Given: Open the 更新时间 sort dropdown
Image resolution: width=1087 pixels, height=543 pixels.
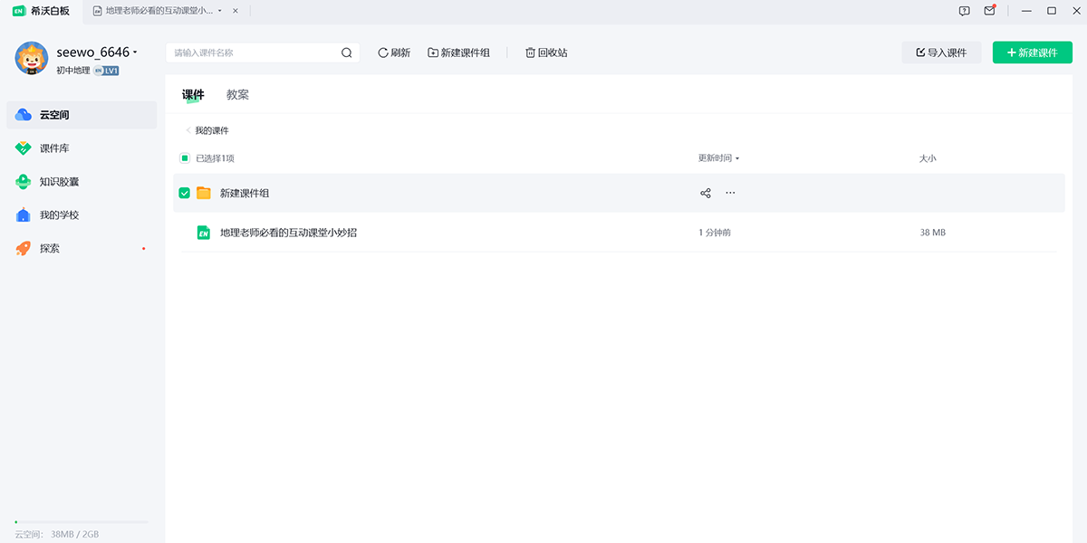Looking at the screenshot, I should pos(716,157).
